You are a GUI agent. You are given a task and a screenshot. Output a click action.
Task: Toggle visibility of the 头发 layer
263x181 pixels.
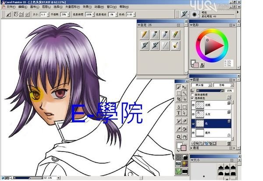tap(194, 114)
